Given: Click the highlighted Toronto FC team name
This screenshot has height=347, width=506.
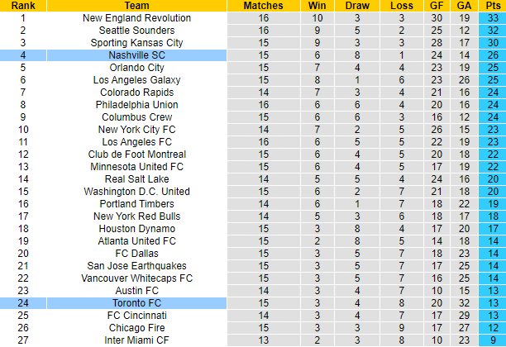Looking at the screenshot, I should click(136, 302).
